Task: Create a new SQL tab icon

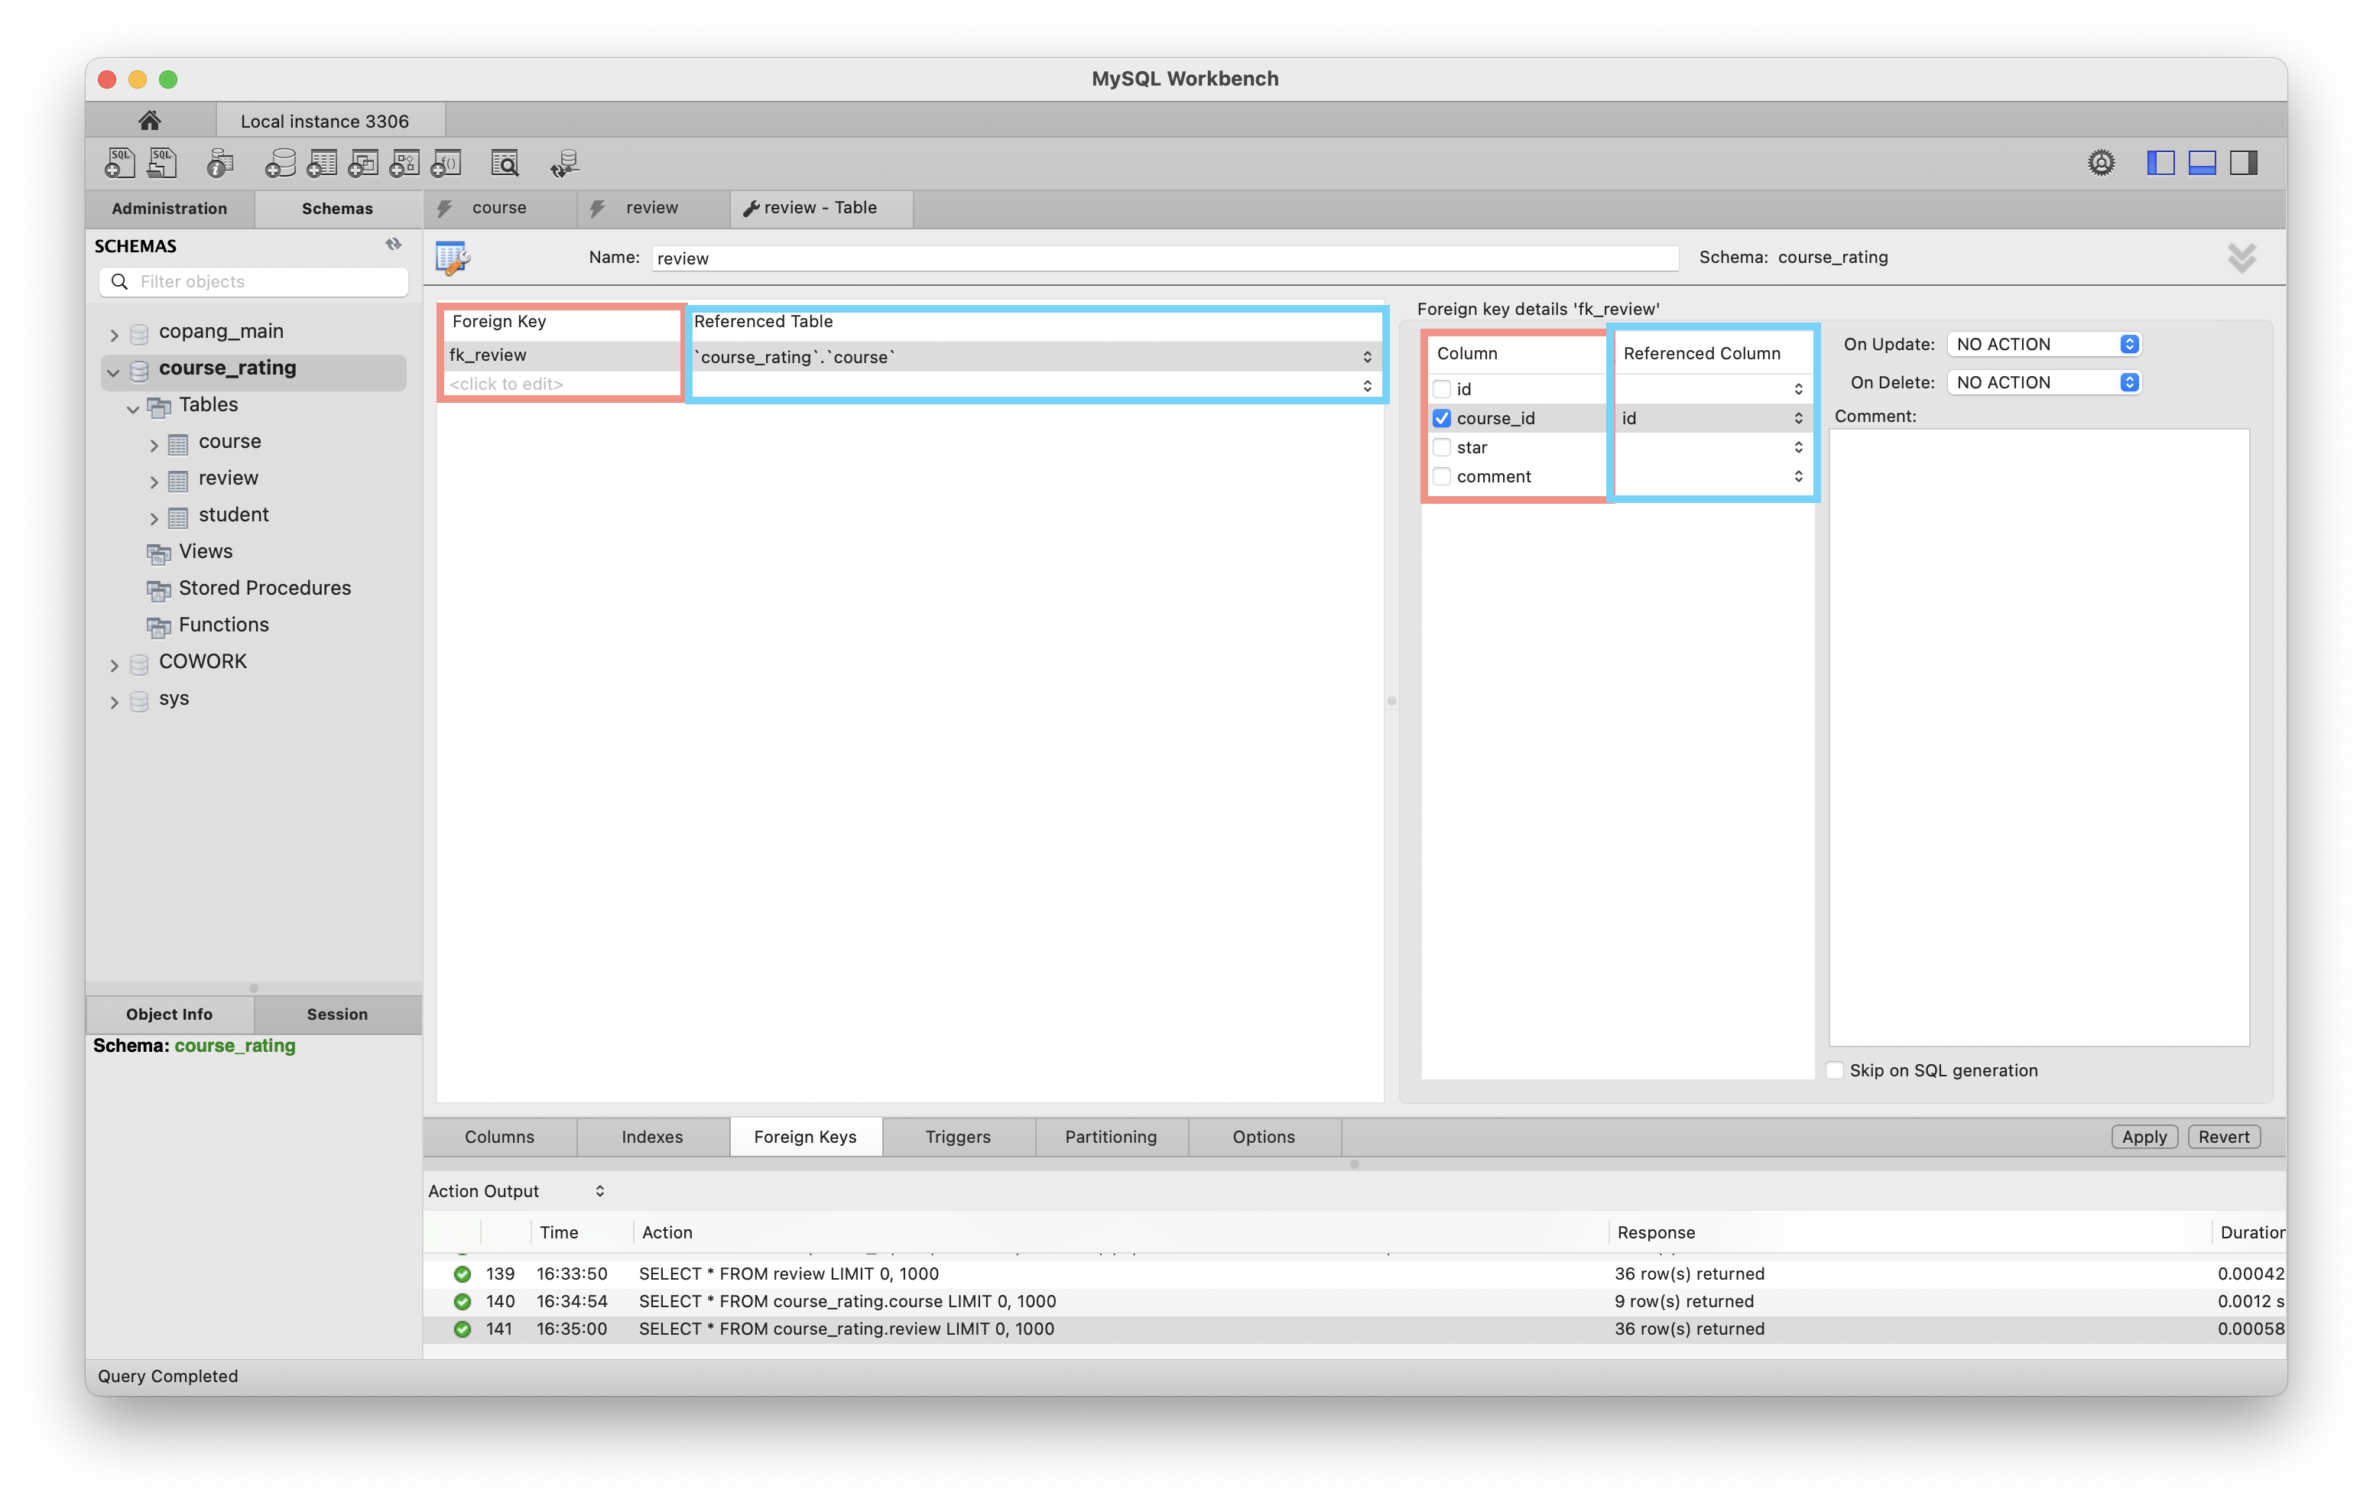Action: click(119, 163)
